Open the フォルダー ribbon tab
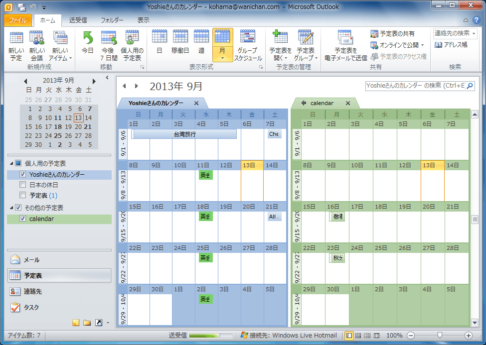Screen dimensions: 486x345 coord(112,20)
